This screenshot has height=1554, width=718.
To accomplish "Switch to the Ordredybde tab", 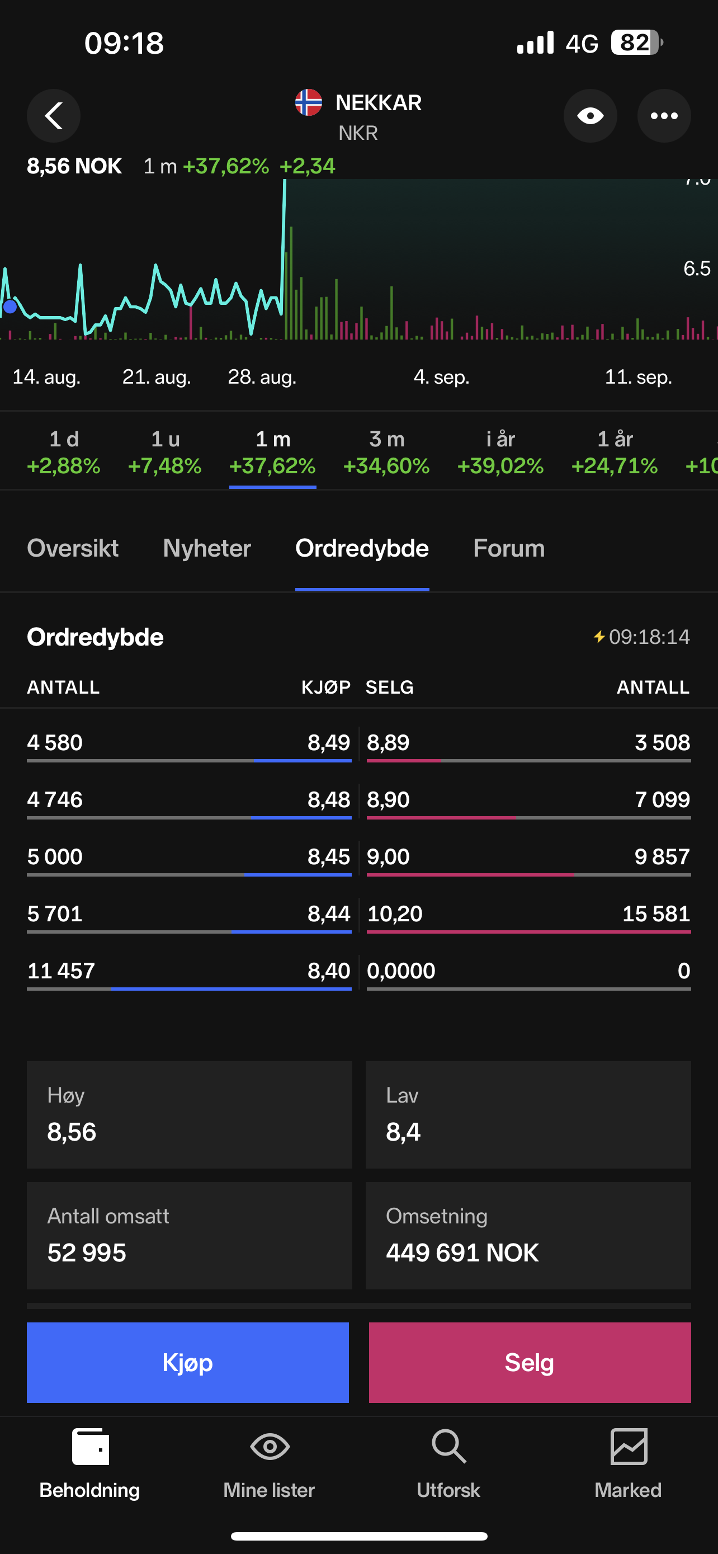I will pos(362,548).
